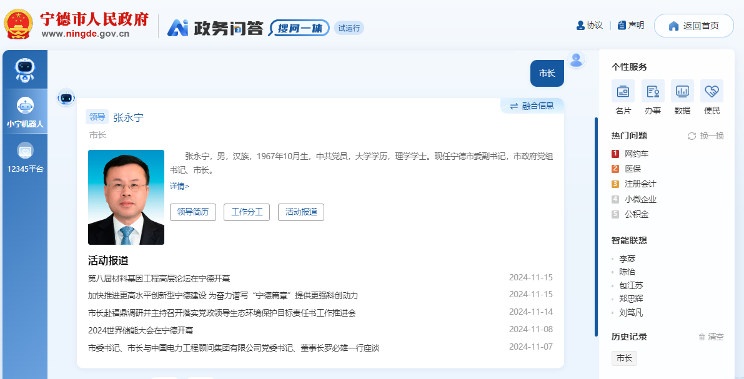
Task: Click the 试运行 badge
Action: click(x=349, y=28)
